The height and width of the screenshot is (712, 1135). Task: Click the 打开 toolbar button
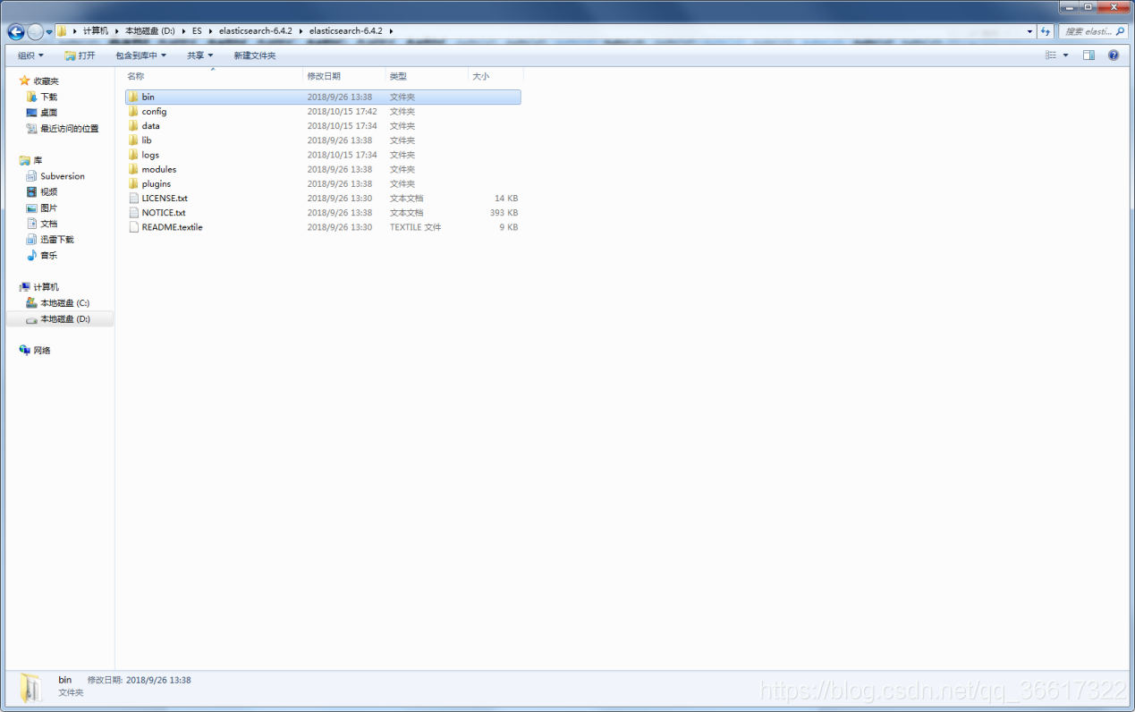(x=80, y=55)
